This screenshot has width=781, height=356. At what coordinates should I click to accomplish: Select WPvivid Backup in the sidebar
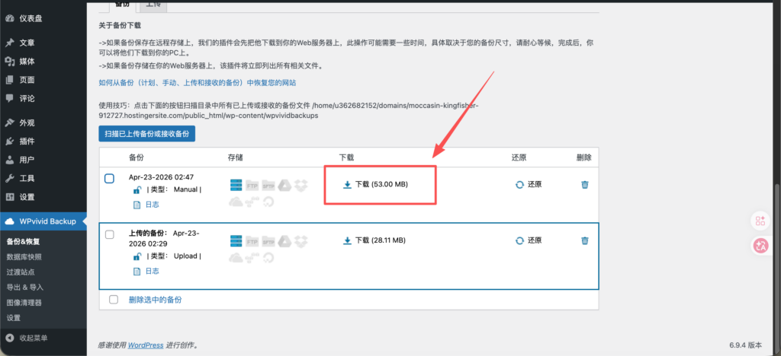43,221
